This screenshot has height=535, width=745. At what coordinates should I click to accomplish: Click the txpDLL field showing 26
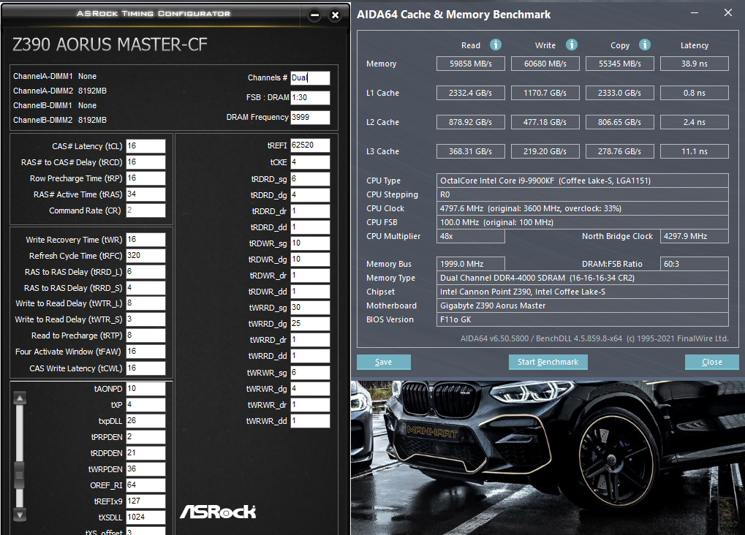point(146,421)
